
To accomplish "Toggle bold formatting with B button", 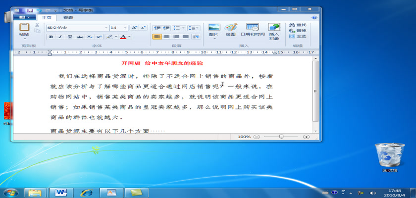I will 51,37.
